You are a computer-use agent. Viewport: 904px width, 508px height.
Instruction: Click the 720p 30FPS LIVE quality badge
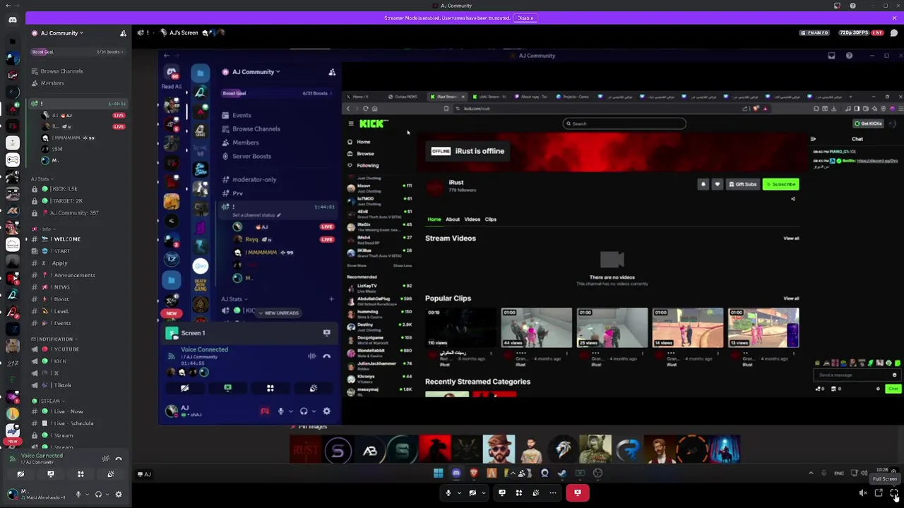tap(862, 32)
